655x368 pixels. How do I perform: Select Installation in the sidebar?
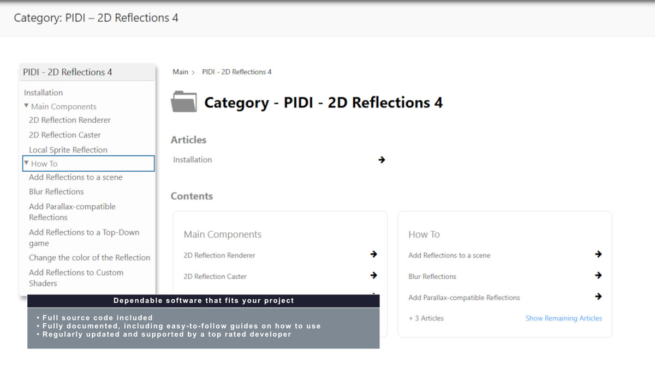pos(43,92)
